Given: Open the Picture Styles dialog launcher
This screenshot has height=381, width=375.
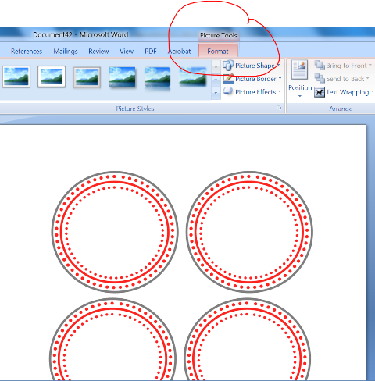Looking at the screenshot, I should [x=279, y=108].
